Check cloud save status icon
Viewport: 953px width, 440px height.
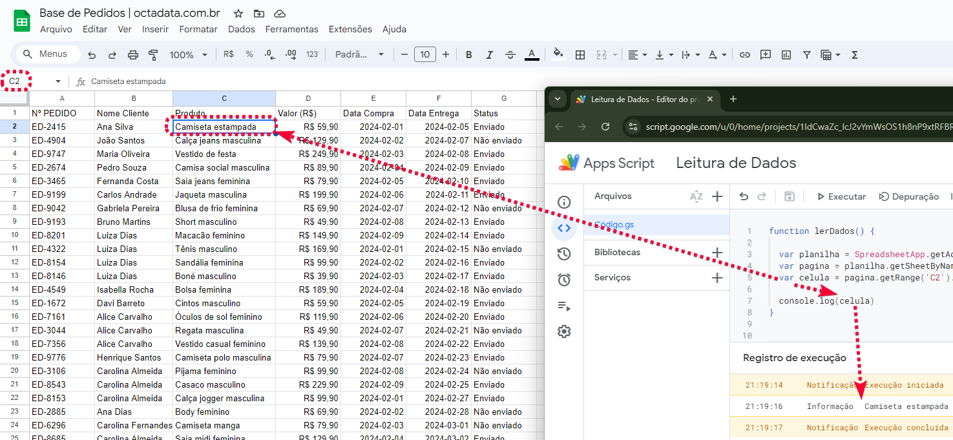280,14
